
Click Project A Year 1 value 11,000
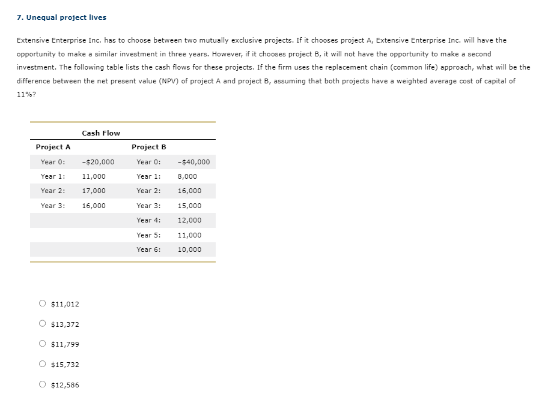pyautogui.click(x=94, y=176)
